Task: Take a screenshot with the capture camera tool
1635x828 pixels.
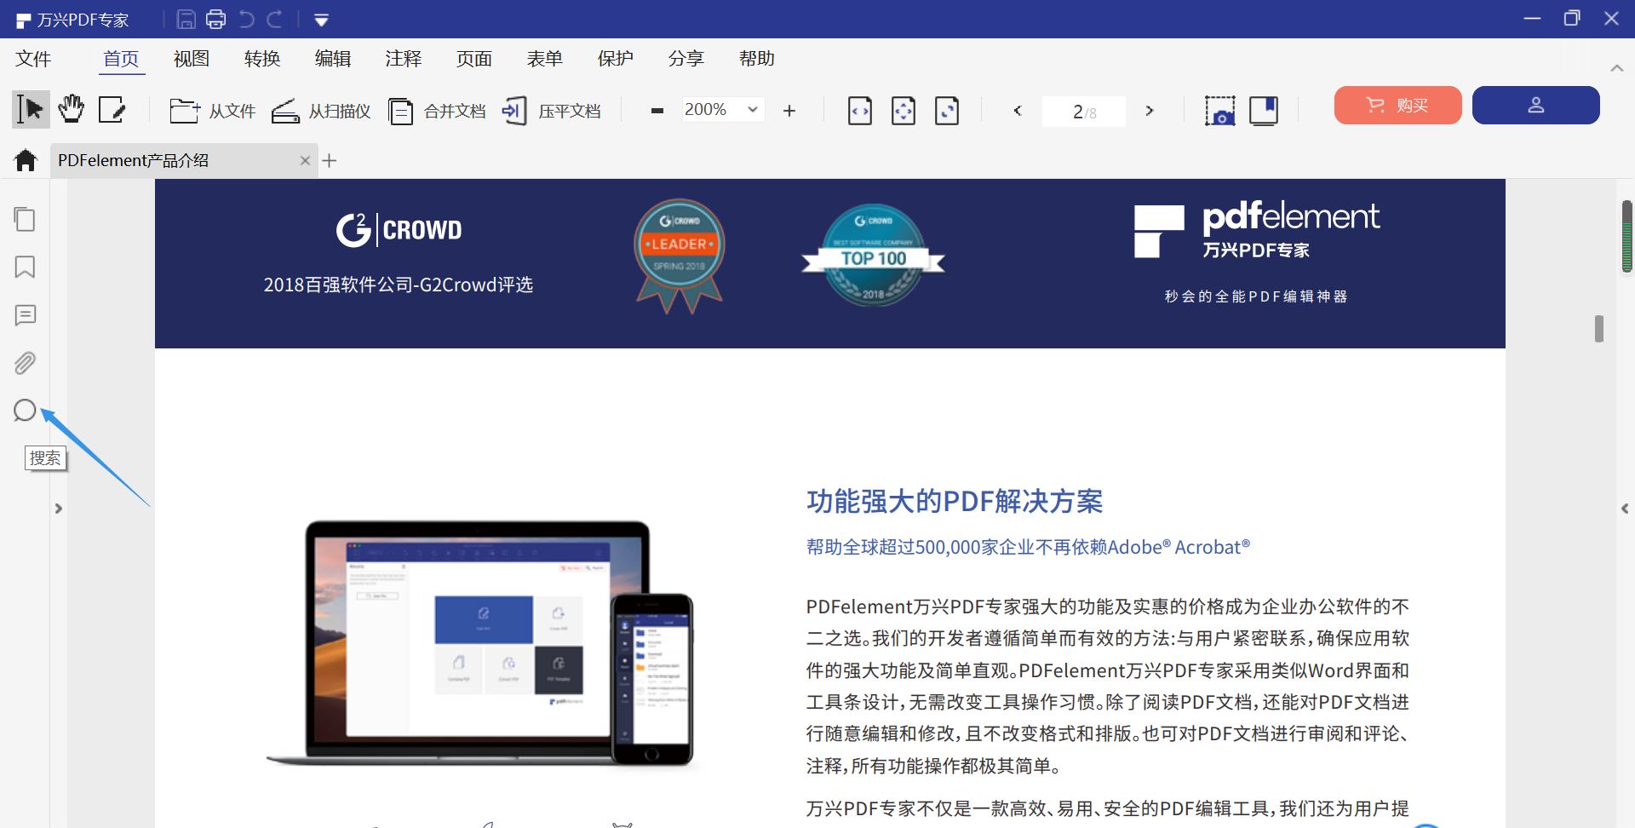Action: click(1220, 111)
